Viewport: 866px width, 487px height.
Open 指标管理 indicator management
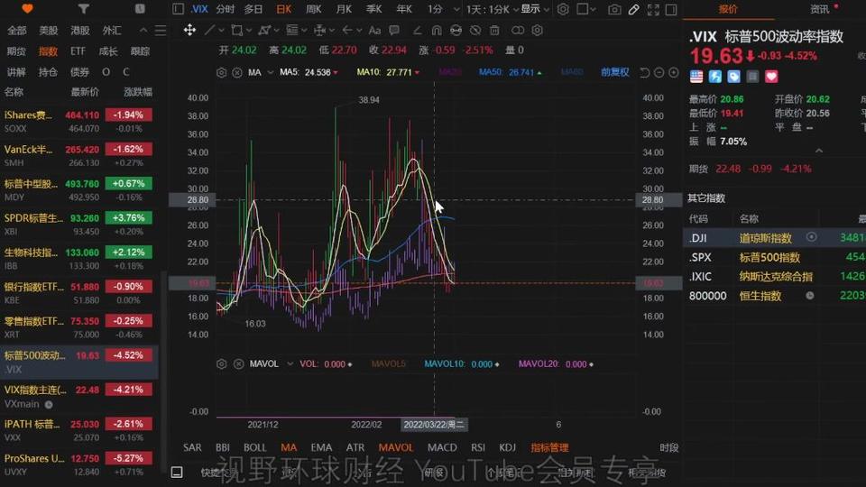[549, 447]
